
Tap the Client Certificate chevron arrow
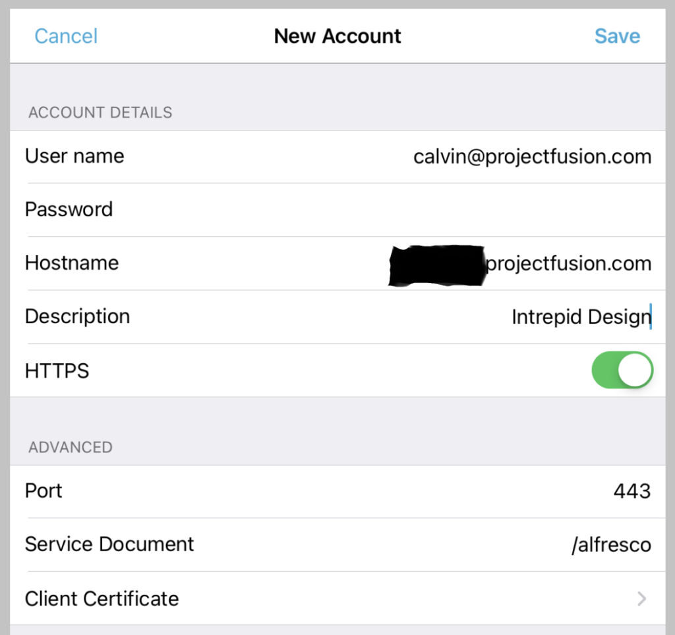pos(641,599)
